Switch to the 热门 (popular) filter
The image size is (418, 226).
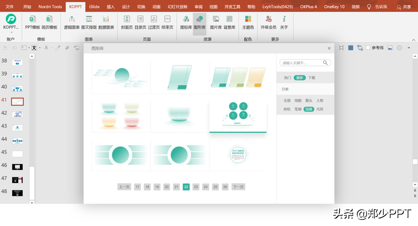287,78
